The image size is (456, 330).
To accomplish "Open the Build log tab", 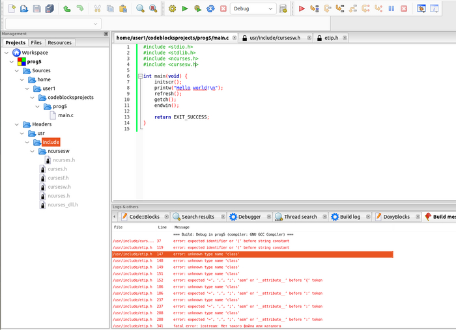I will coord(350,217).
